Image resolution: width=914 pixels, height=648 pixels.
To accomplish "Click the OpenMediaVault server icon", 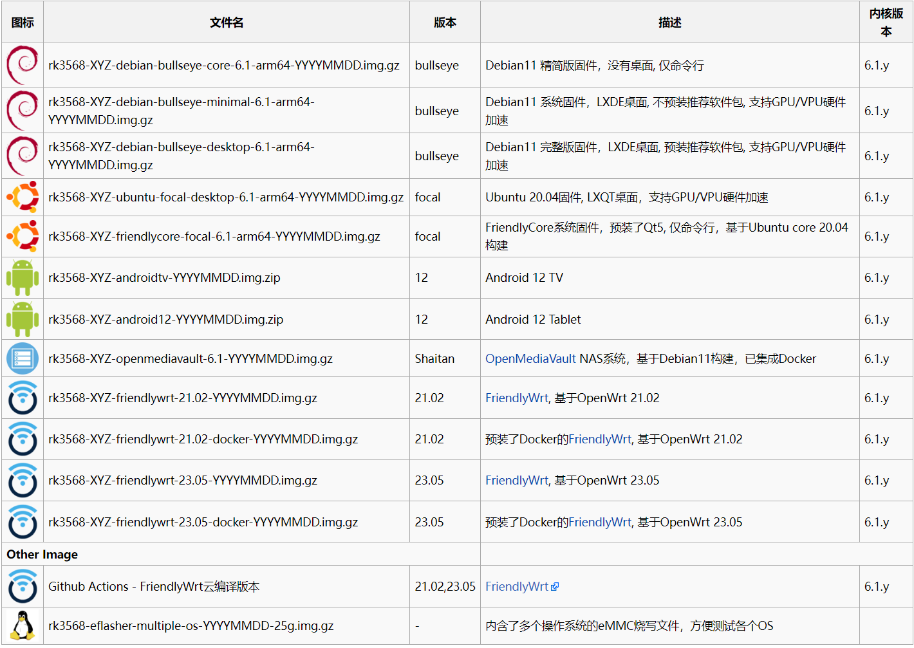I will [x=23, y=358].
